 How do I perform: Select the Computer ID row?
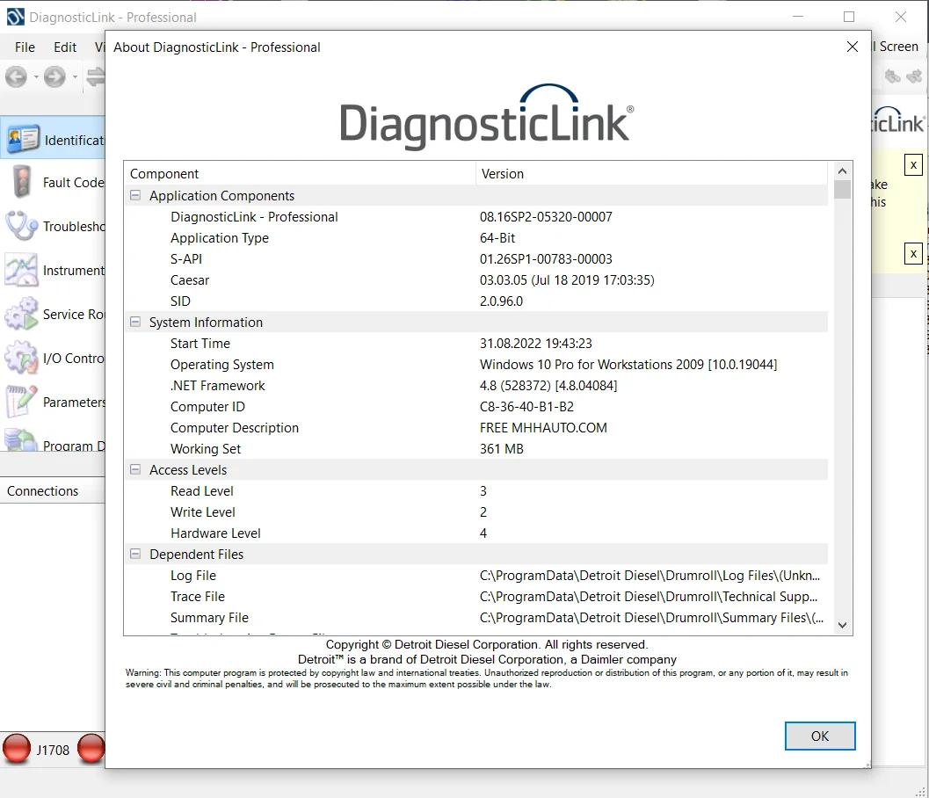tap(475, 406)
